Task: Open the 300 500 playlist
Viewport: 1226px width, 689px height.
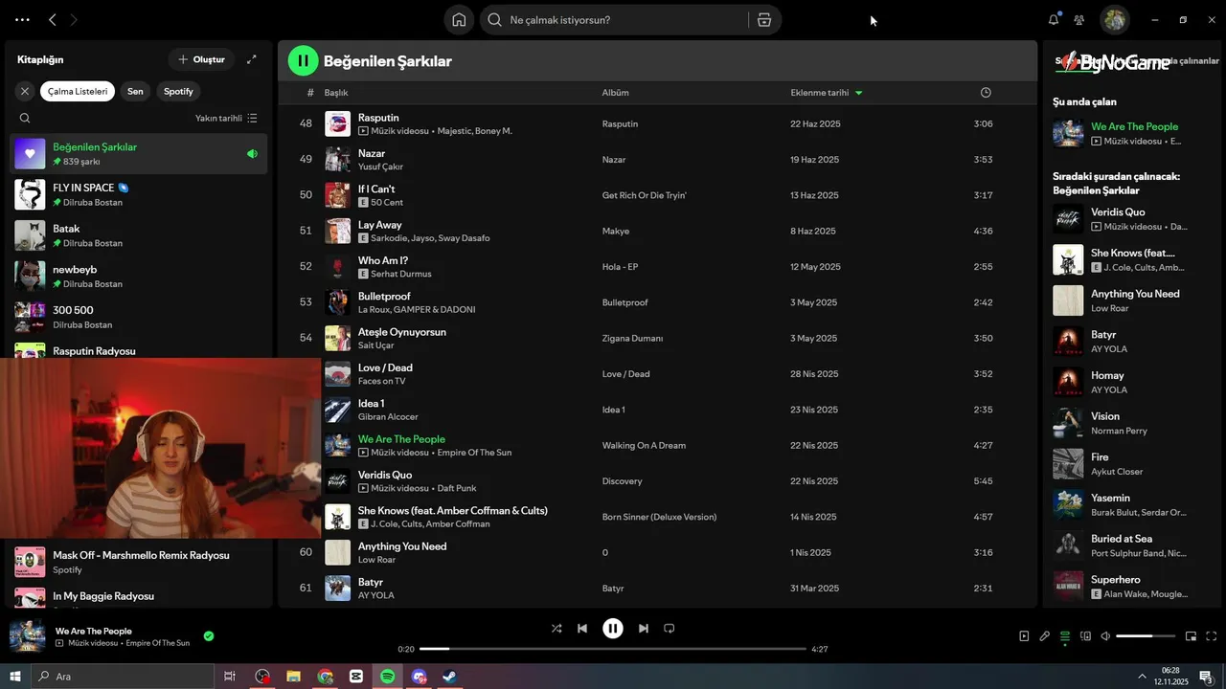Action: [x=139, y=318]
